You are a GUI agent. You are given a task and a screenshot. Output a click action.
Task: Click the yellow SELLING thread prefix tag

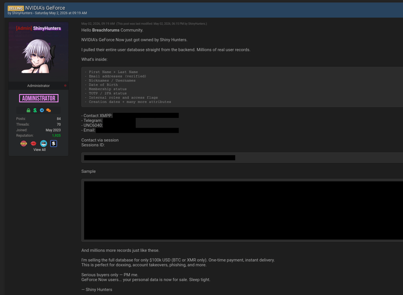(16, 8)
